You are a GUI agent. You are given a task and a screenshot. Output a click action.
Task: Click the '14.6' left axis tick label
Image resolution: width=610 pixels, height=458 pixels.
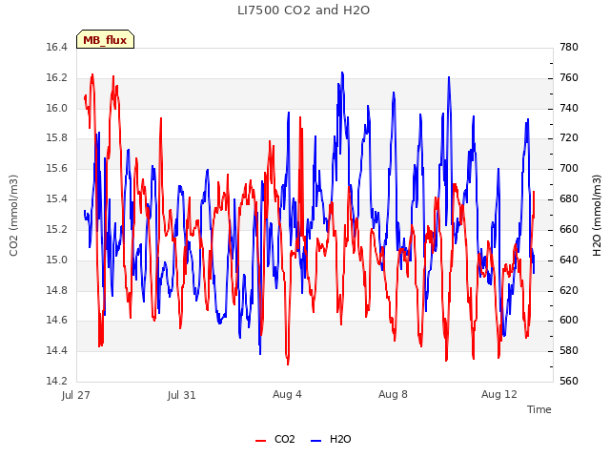point(56,321)
